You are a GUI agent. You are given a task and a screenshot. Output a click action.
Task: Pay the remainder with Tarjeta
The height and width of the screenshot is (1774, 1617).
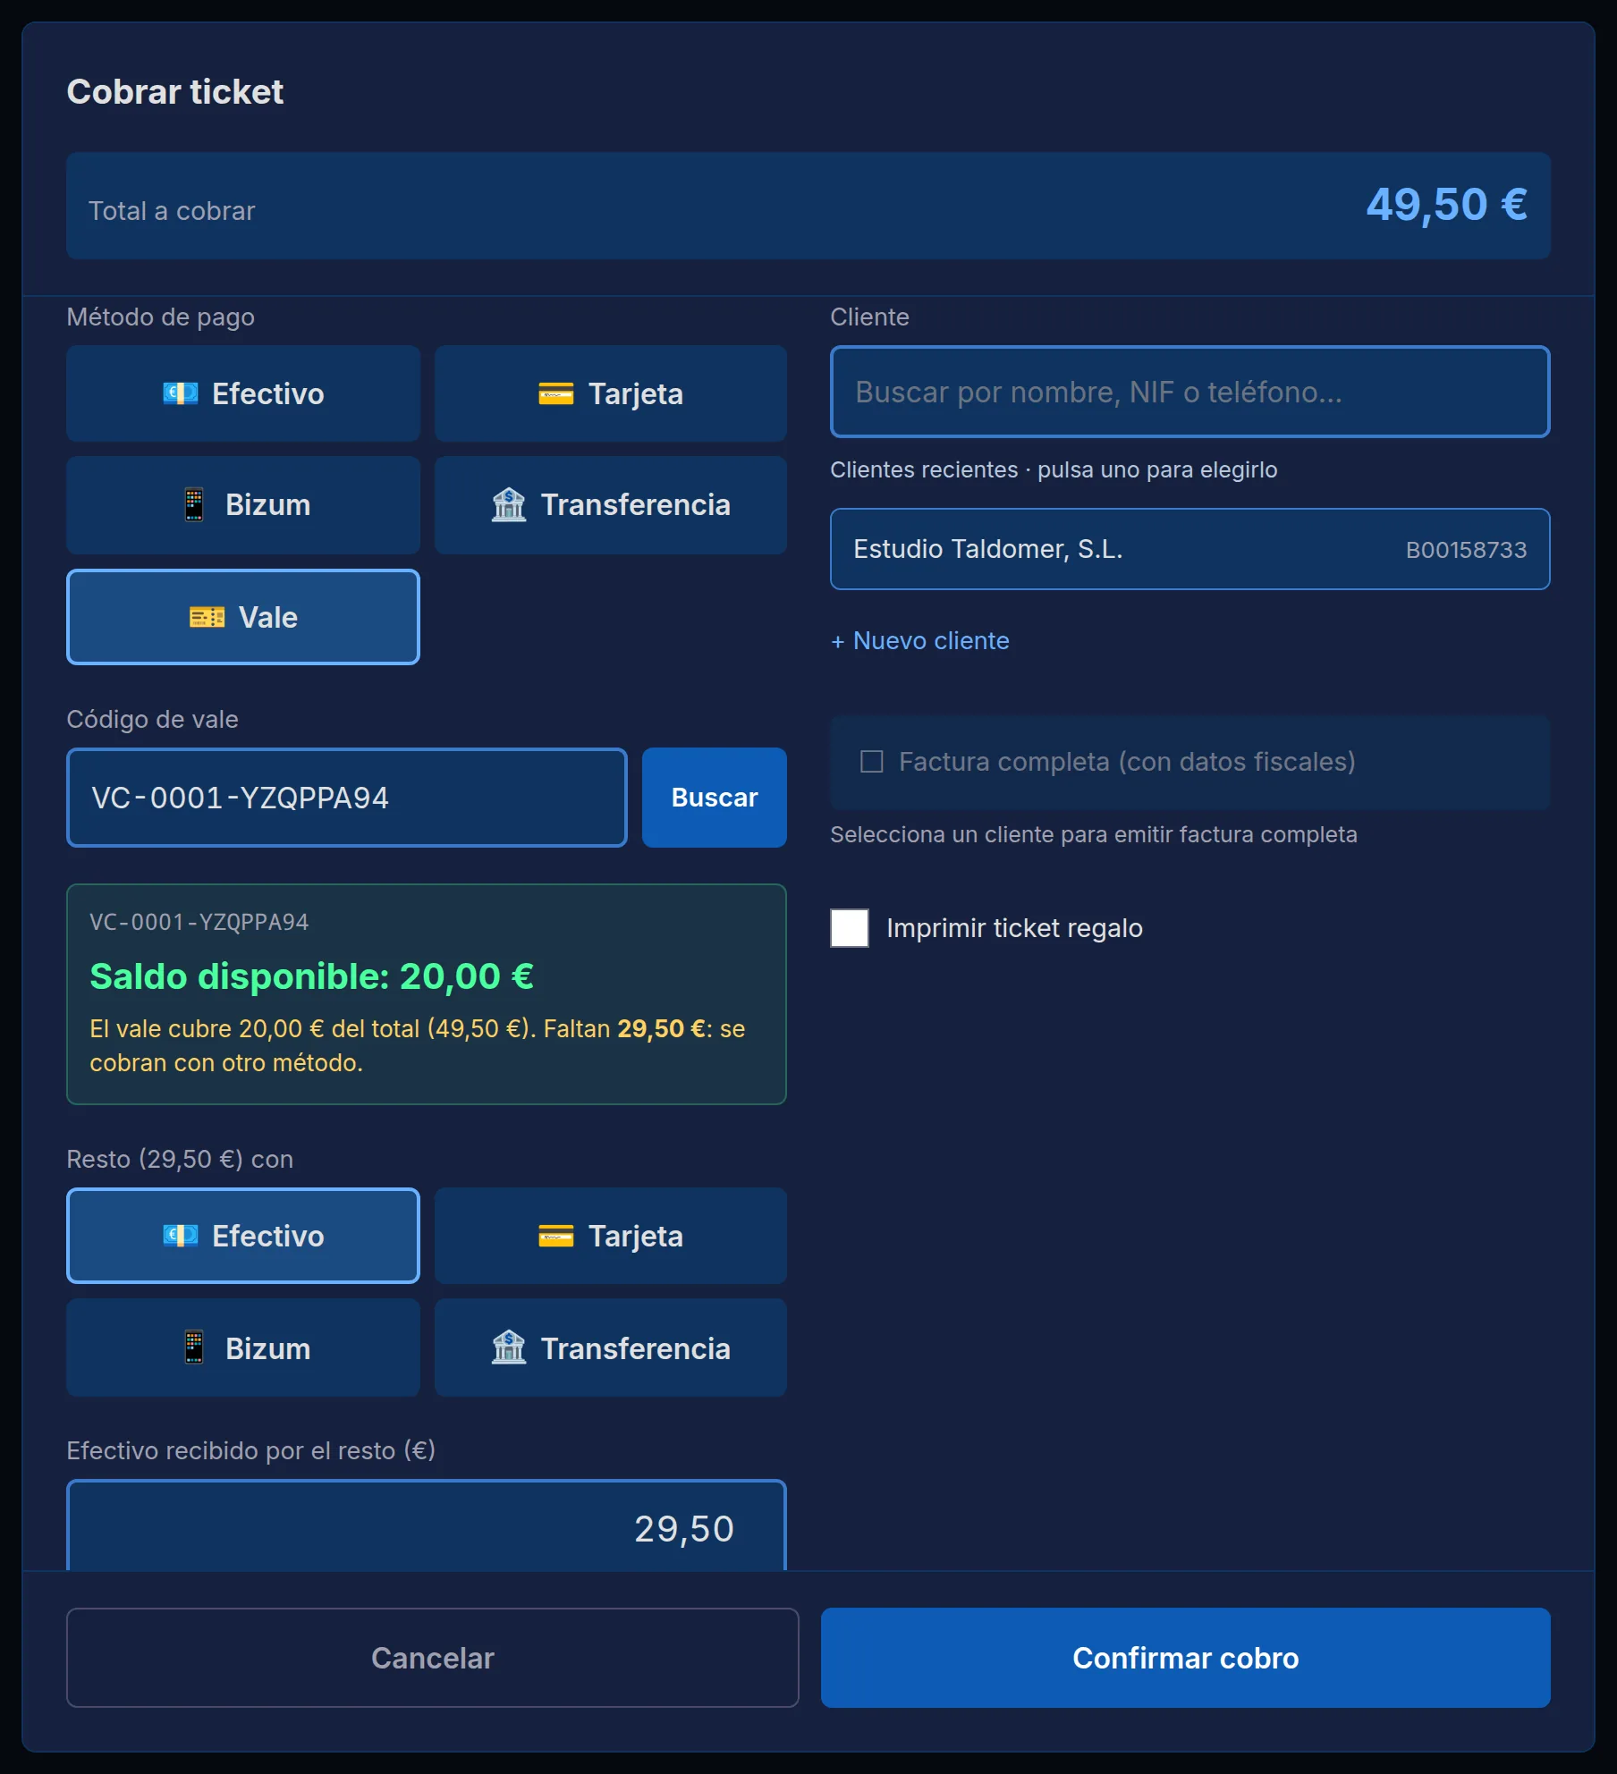(611, 1236)
